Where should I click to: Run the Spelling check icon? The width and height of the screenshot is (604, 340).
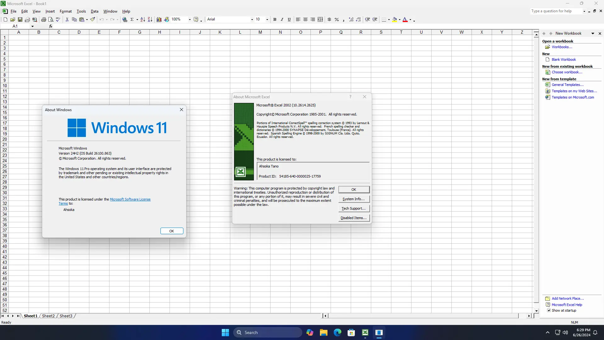pyautogui.click(x=58, y=20)
